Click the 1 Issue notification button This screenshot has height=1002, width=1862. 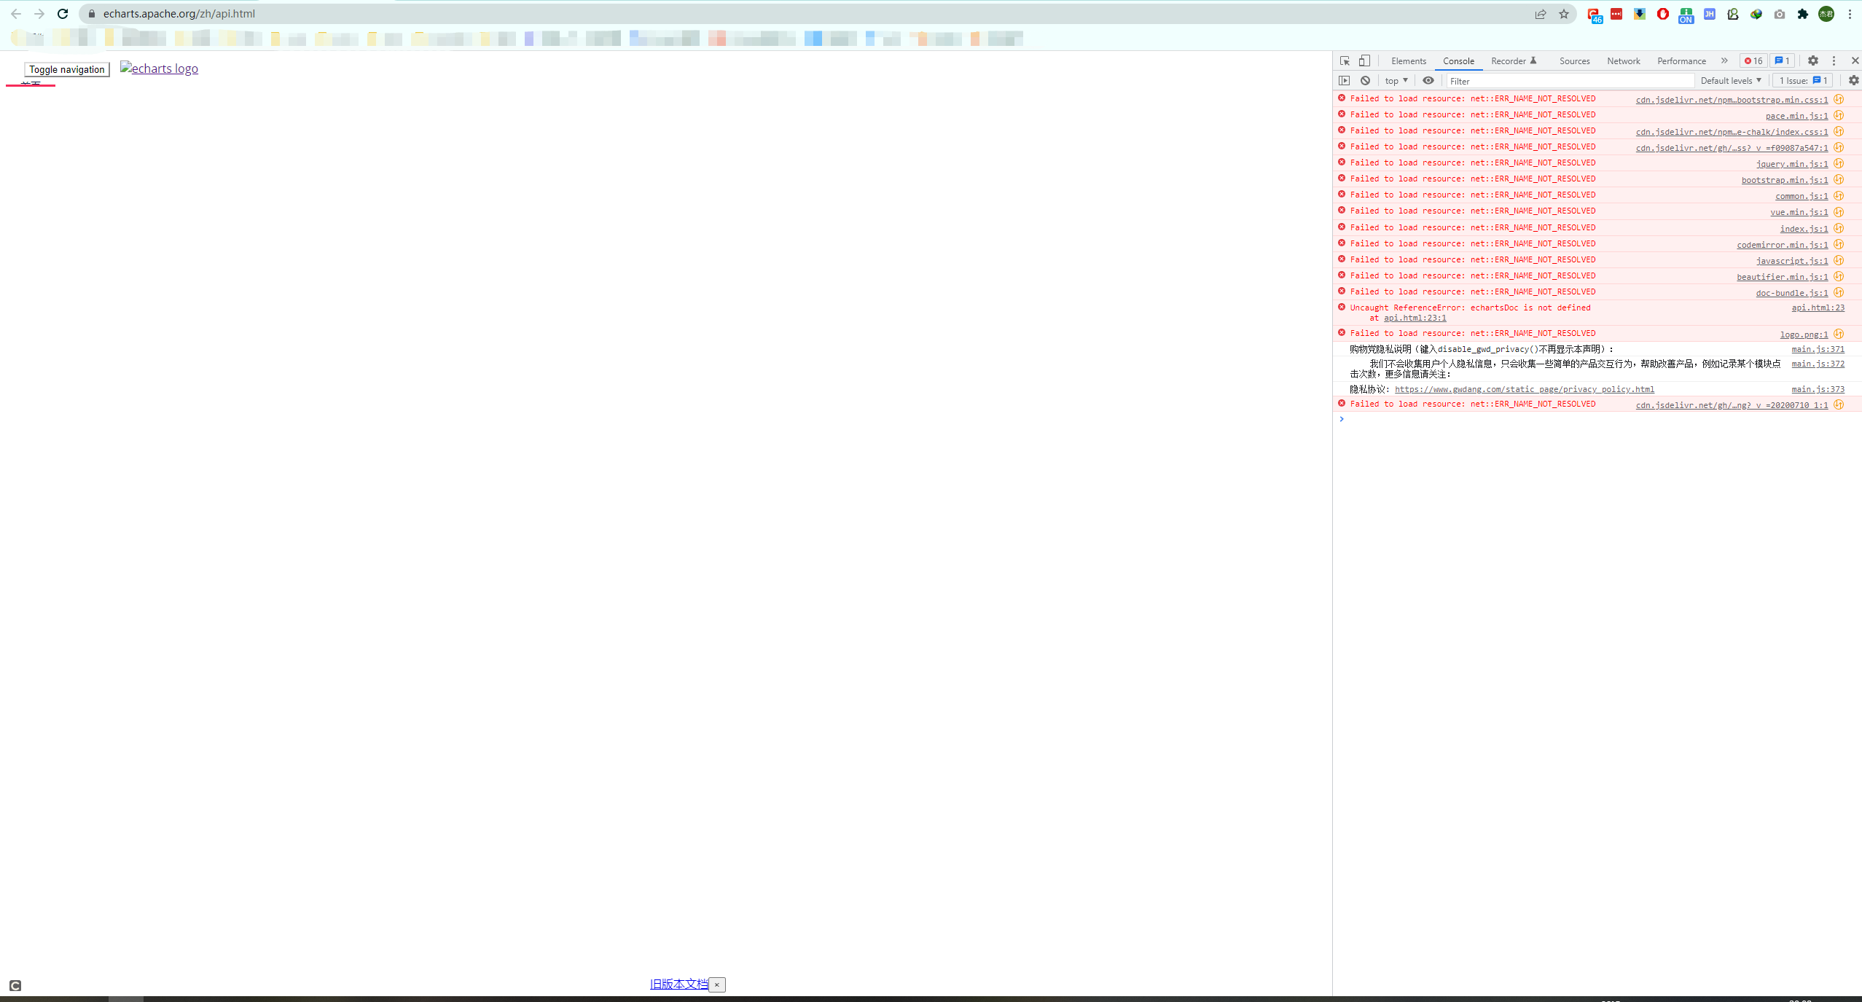[x=1802, y=81]
